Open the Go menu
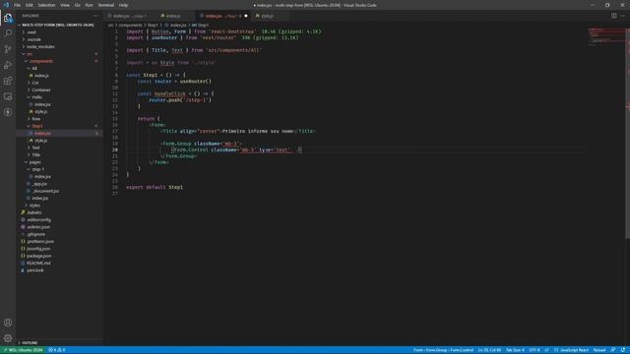This screenshot has width=630, height=354. (x=78, y=5)
